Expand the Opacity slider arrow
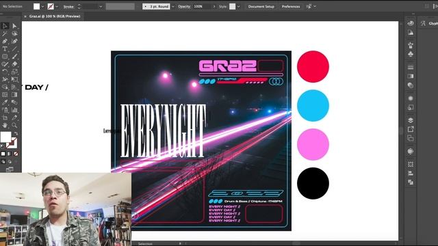 point(214,7)
